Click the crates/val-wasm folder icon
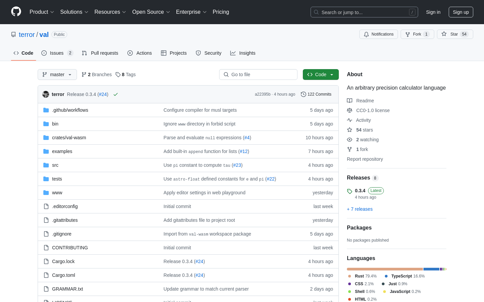The width and height of the screenshot is (484, 302). coord(46,138)
